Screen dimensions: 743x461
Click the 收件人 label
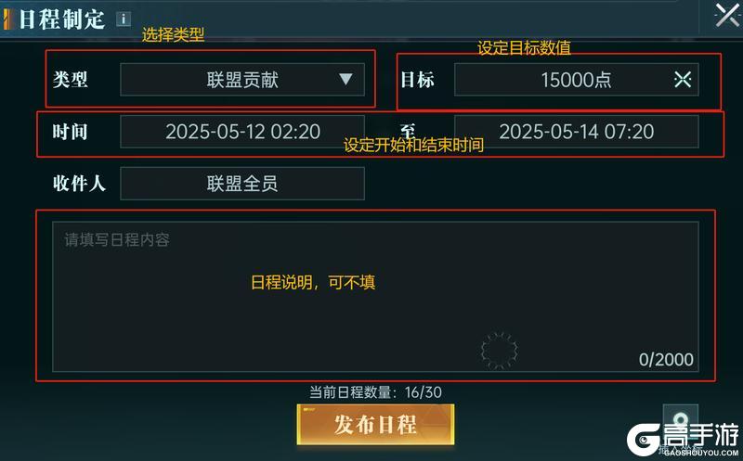[79, 183]
